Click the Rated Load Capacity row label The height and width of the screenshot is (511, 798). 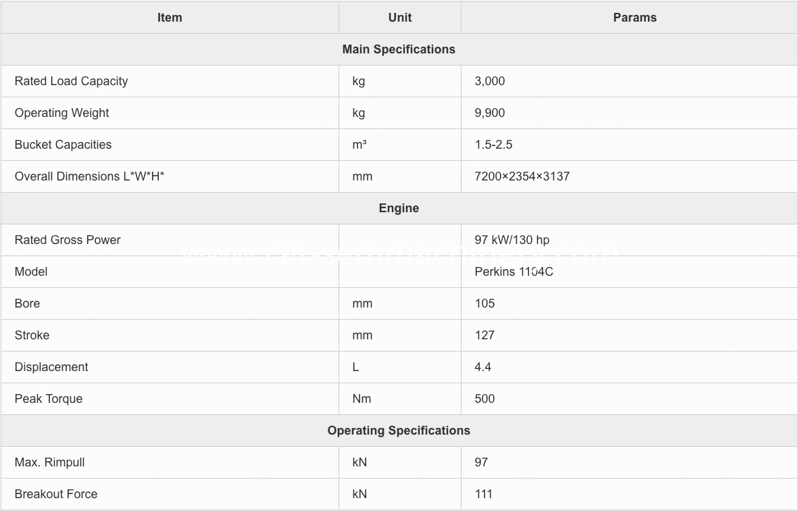pyautogui.click(x=71, y=81)
